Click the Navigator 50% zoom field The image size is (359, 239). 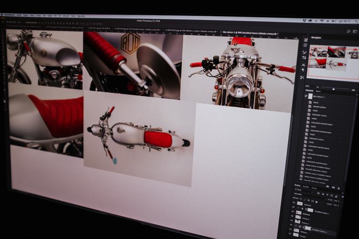[x=307, y=86]
